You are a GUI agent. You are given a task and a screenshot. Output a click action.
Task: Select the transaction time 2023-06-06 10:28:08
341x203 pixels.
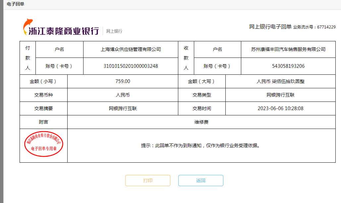coord(280,108)
